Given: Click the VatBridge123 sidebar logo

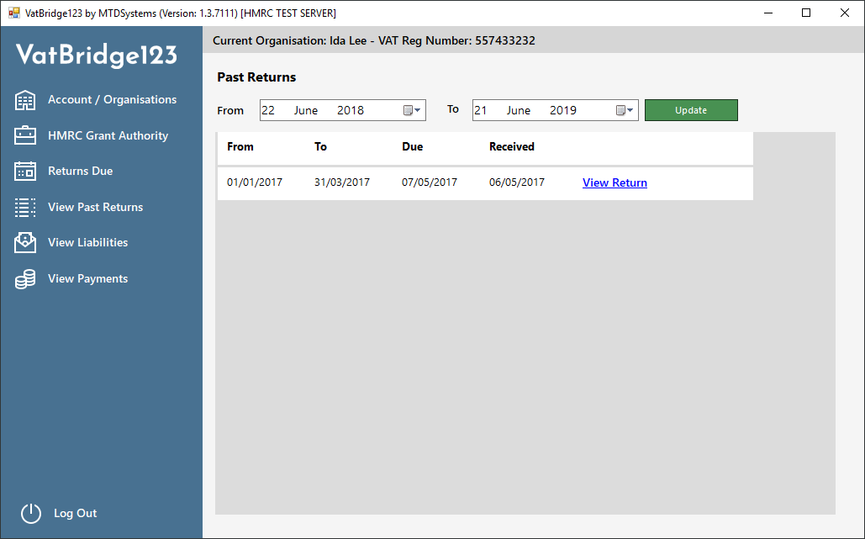Looking at the screenshot, I should [x=97, y=55].
